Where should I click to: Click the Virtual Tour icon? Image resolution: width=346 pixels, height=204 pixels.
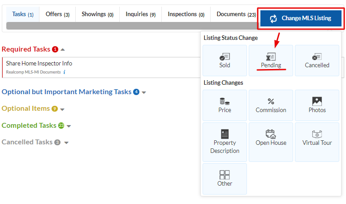(x=317, y=134)
